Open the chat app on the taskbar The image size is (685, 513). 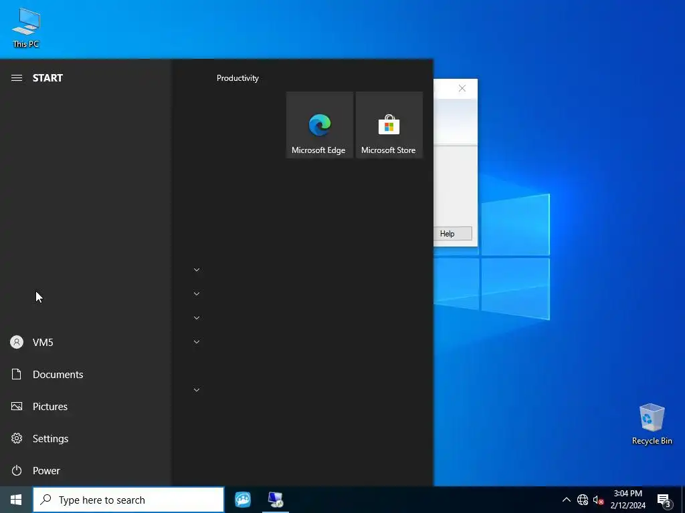243,500
